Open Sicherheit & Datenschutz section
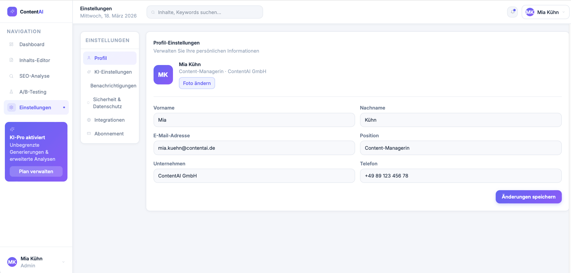The width and height of the screenshot is (571, 273). (107, 103)
